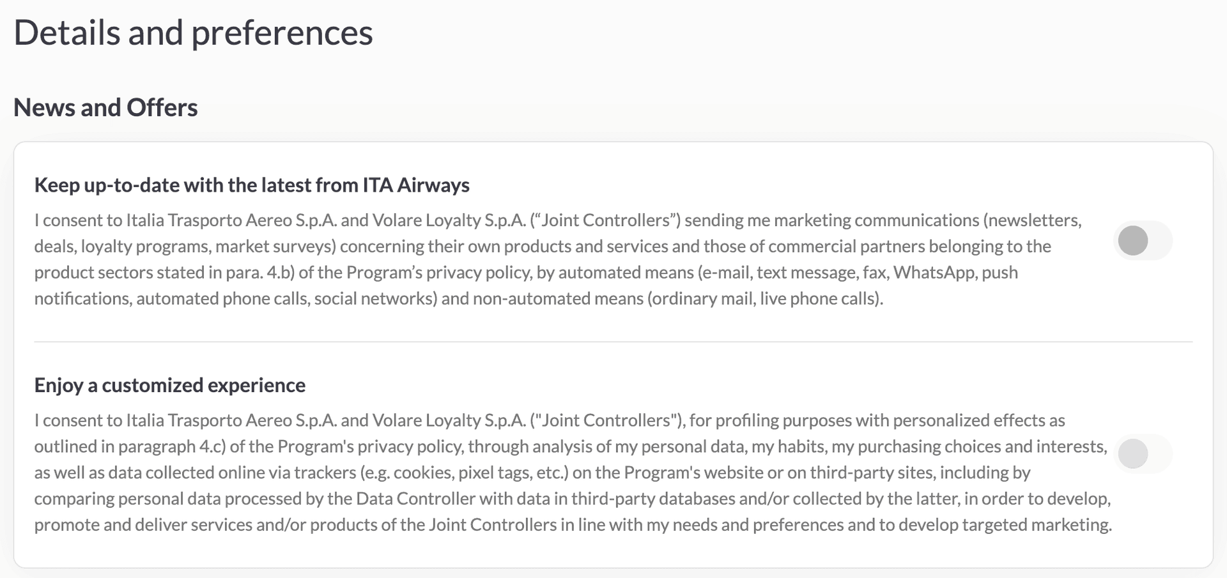The width and height of the screenshot is (1227, 578).
Task: Click the "third-party databases" phrase
Action: [652, 499]
